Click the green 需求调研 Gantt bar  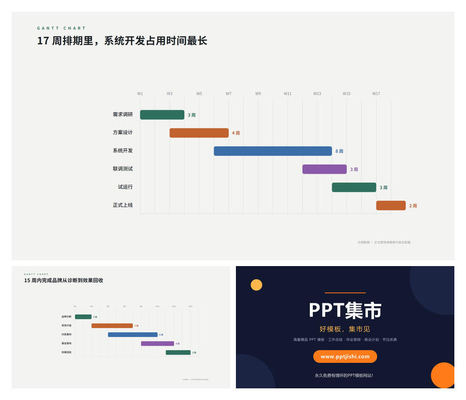point(162,115)
